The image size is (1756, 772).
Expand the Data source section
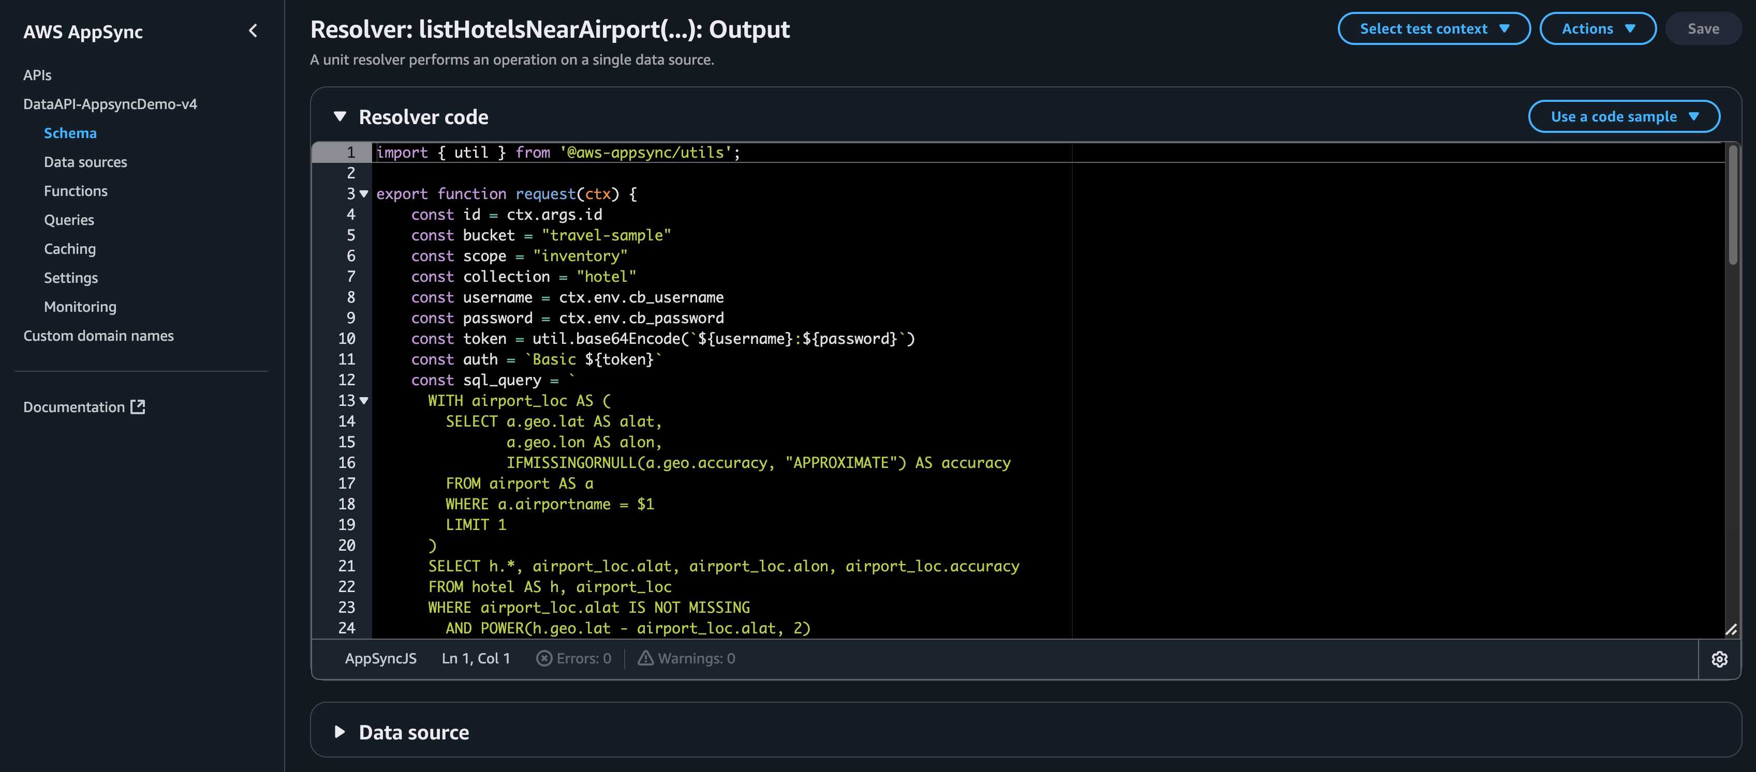[340, 733]
